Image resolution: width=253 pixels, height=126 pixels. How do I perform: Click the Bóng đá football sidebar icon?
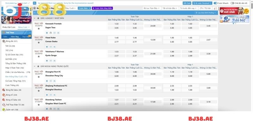coord(4,41)
